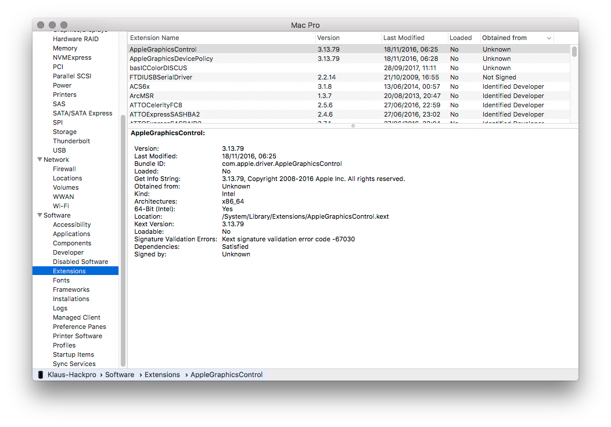Open WWAN under Network
Image resolution: width=611 pixels, height=427 pixels.
(63, 197)
